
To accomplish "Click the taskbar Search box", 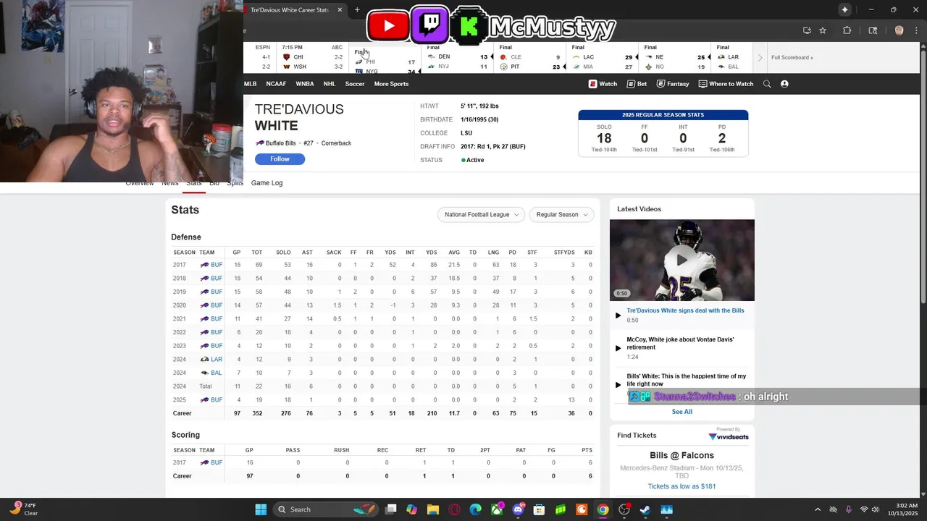I will coord(327,509).
